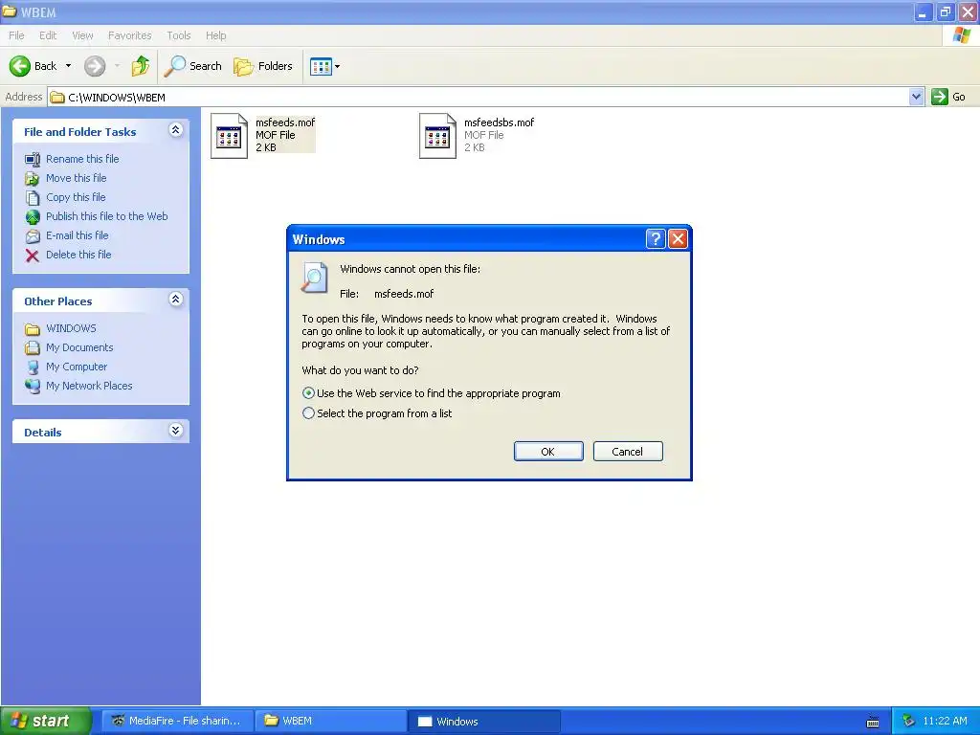980x735 pixels.
Task: Click the Windows flag logo in menu bar corner
Action: click(961, 35)
